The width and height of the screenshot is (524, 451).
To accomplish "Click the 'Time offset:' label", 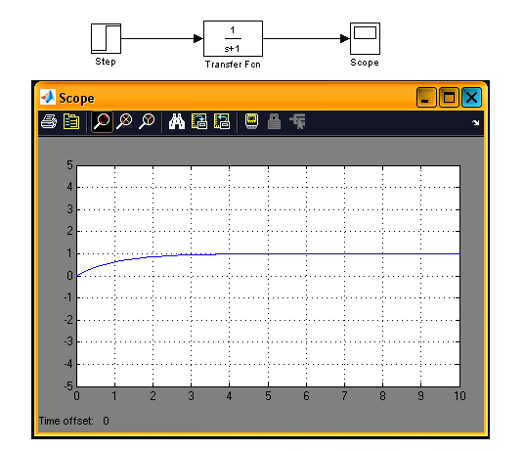I will tap(65, 421).
